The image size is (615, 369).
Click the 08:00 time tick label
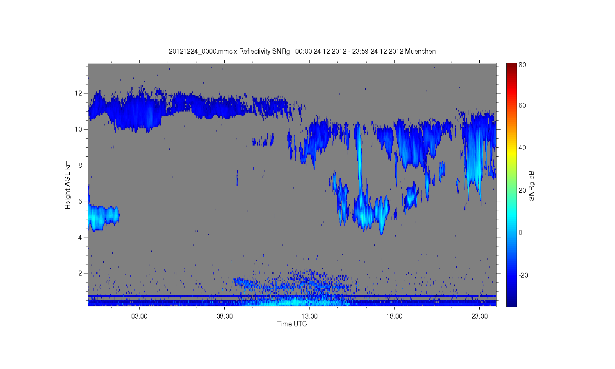[225, 317]
